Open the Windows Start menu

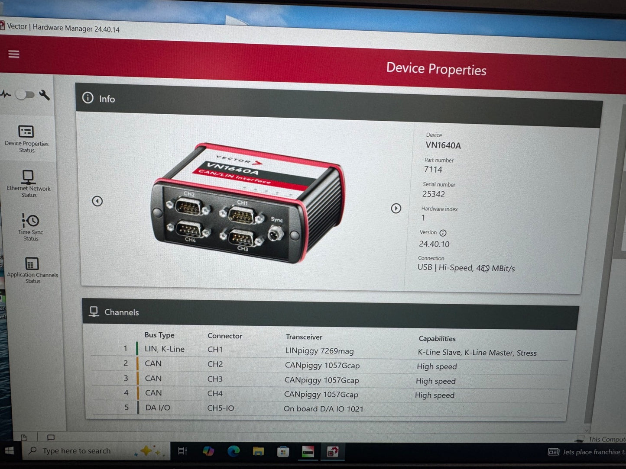(9, 451)
